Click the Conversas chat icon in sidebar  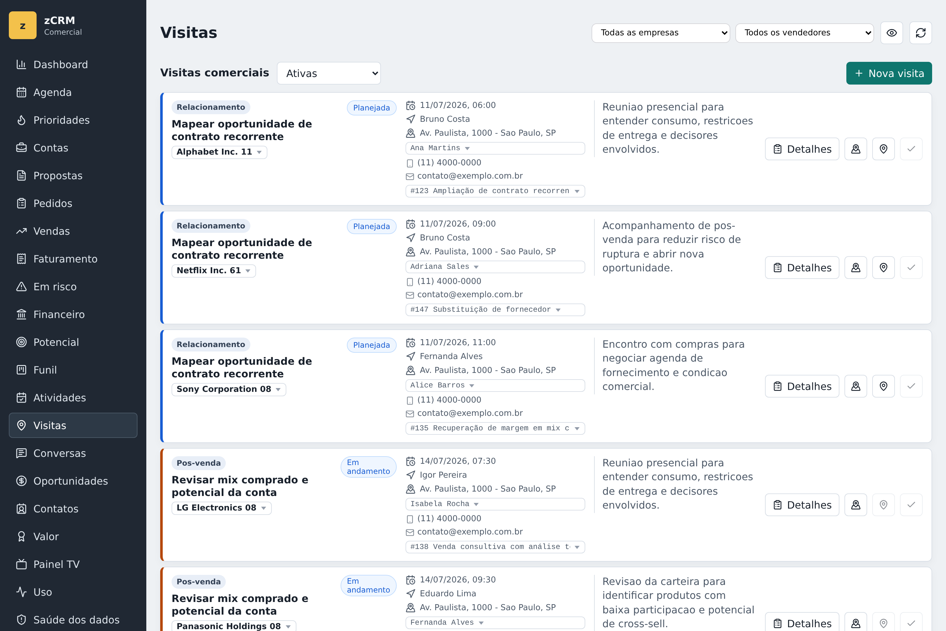click(x=21, y=453)
